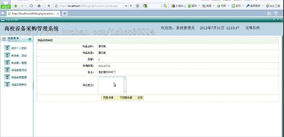Click the go arrow next to the address bar
Image resolution: width=284 pixels, height=137 pixels.
(131, 6)
